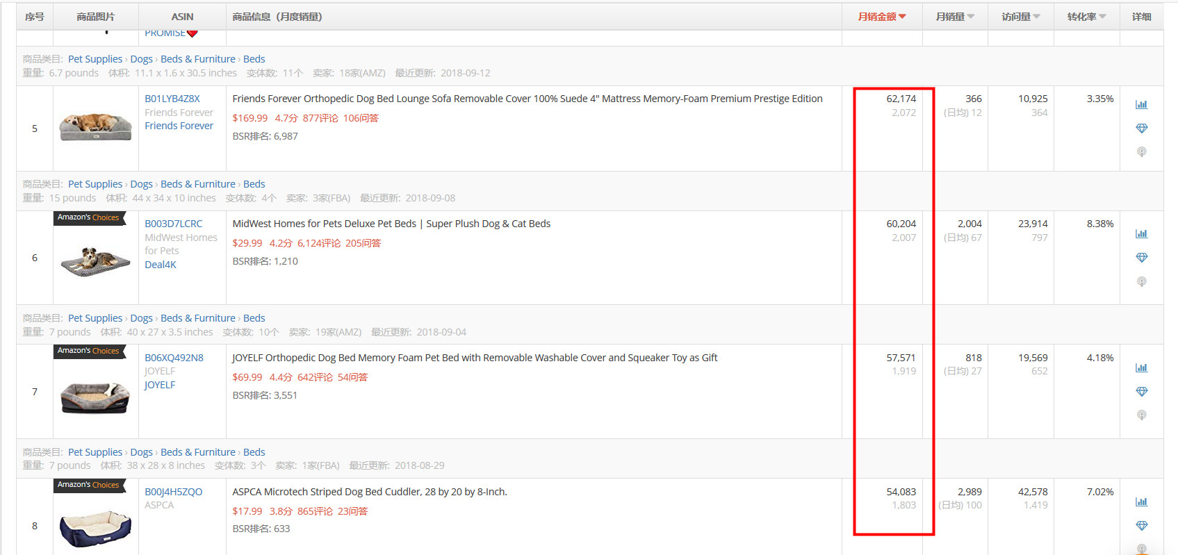
Task: Select visits value 42,578
Action: [1033, 492]
